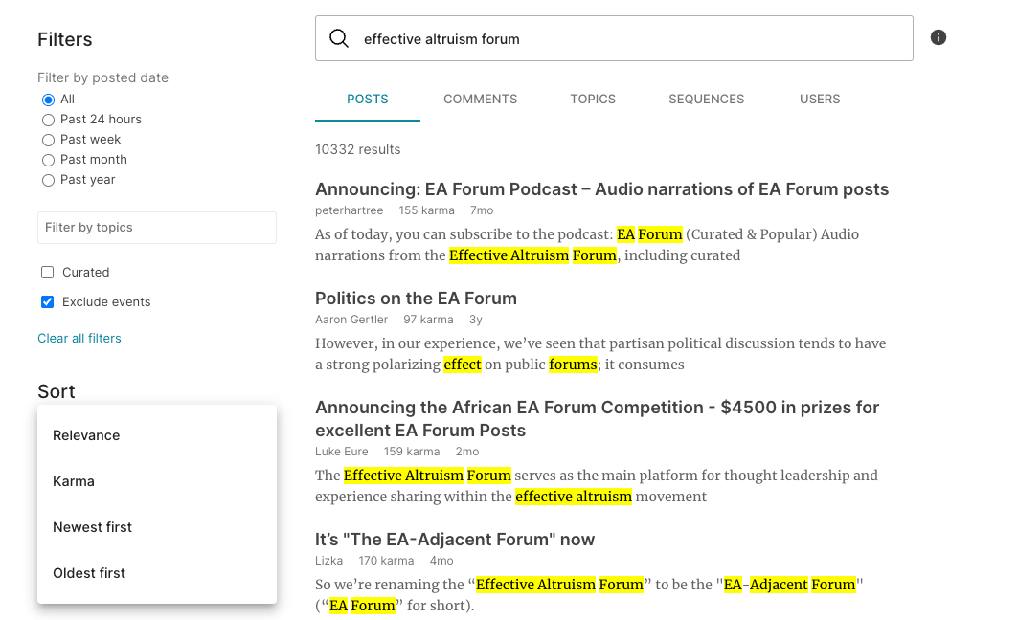Uncheck Exclude events checkbox
Image resolution: width=1018 pixels, height=620 pixels.
pos(47,302)
